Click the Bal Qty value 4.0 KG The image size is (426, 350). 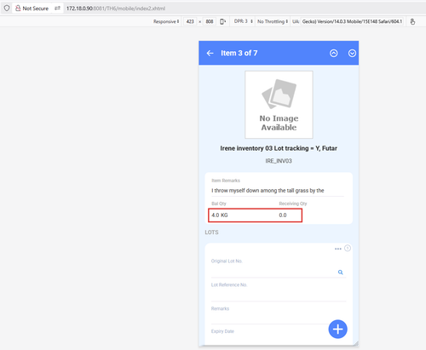tap(220, 215)
